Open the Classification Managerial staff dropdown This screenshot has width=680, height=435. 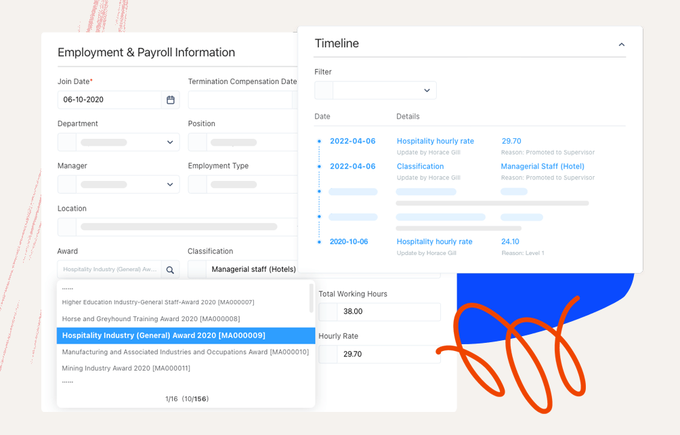click(243, 269)
